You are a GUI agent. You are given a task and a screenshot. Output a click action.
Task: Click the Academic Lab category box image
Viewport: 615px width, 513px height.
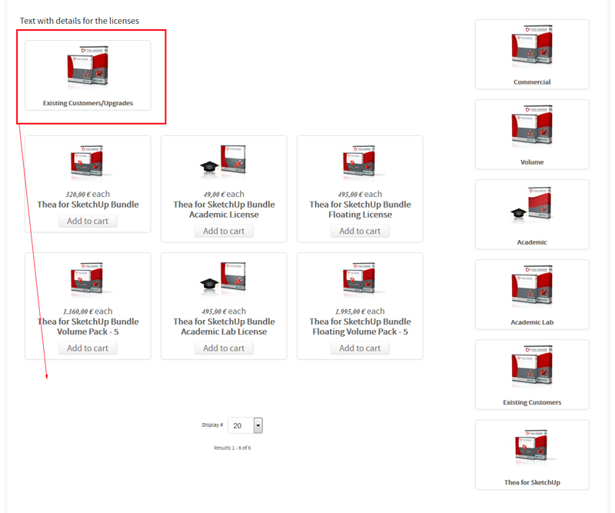point(532,286)
